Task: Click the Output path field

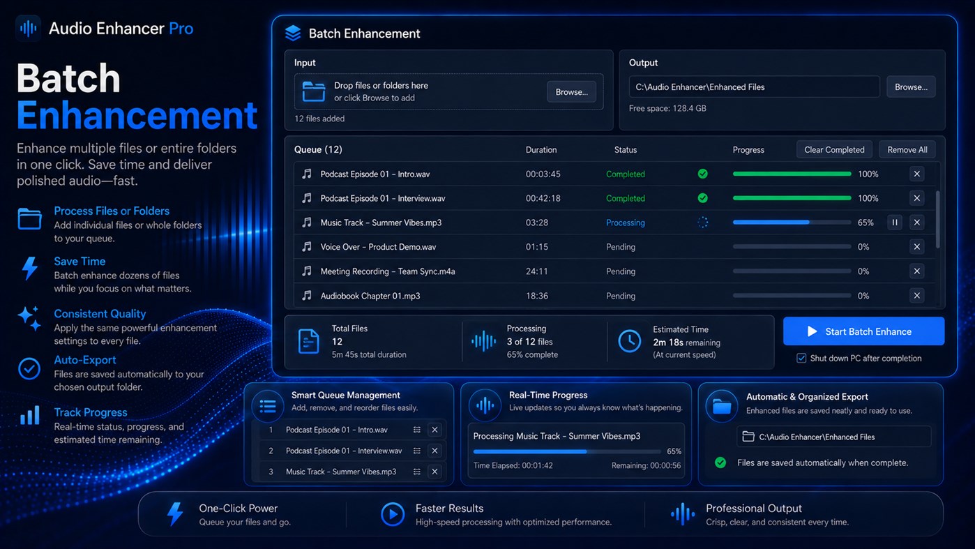Action: point(754,87)
